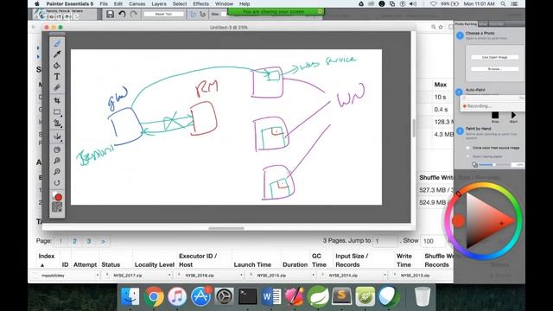Open the Edit menu
The image size is (553, 311).
pos(118,3)
